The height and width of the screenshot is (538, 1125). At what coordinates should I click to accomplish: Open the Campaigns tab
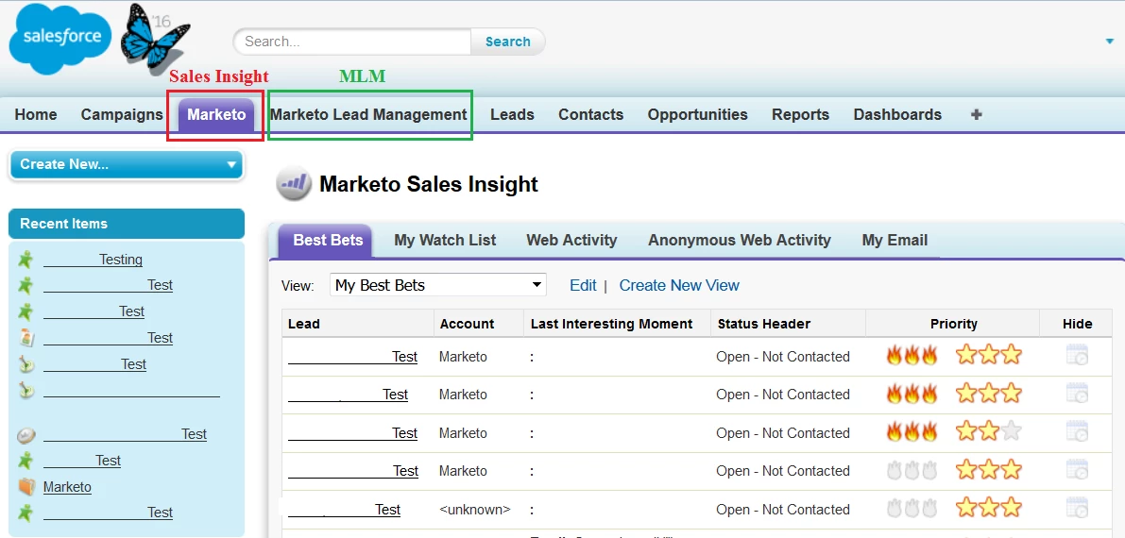point(122,115)
